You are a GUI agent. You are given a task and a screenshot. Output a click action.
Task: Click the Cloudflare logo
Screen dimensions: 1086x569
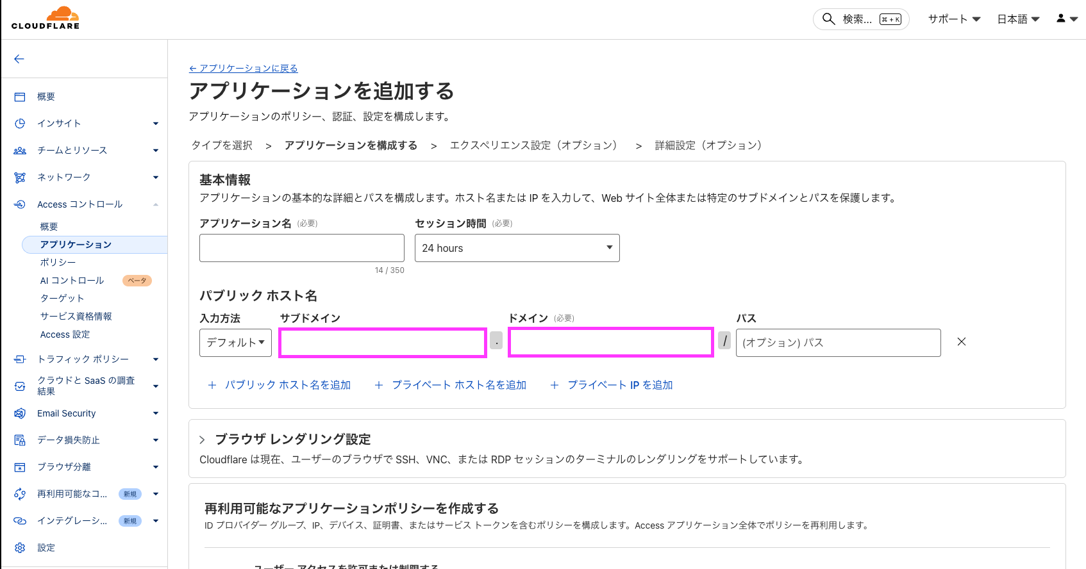[x=46, y=18]
